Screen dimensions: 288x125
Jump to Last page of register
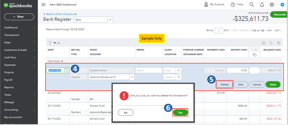277,30
